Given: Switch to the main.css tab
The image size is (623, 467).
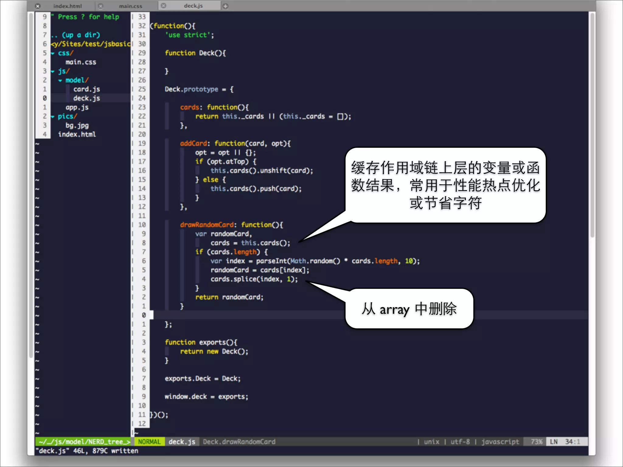Looking at the screenshot, I should pos(131,6).
